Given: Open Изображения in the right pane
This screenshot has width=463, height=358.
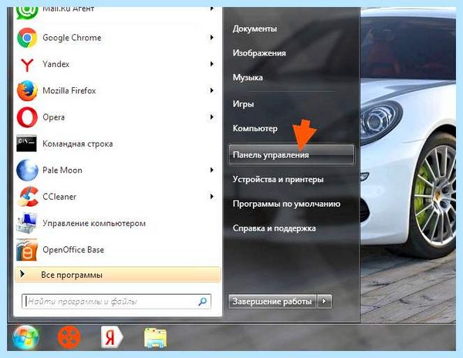Looking at the screenshot, I should [259, 53].
